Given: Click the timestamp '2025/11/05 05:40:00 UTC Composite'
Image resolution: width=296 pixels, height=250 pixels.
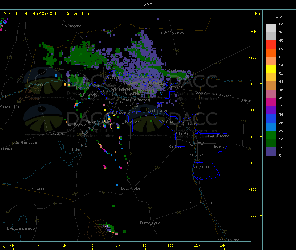Looking at the screenshot, I should 45,14.
